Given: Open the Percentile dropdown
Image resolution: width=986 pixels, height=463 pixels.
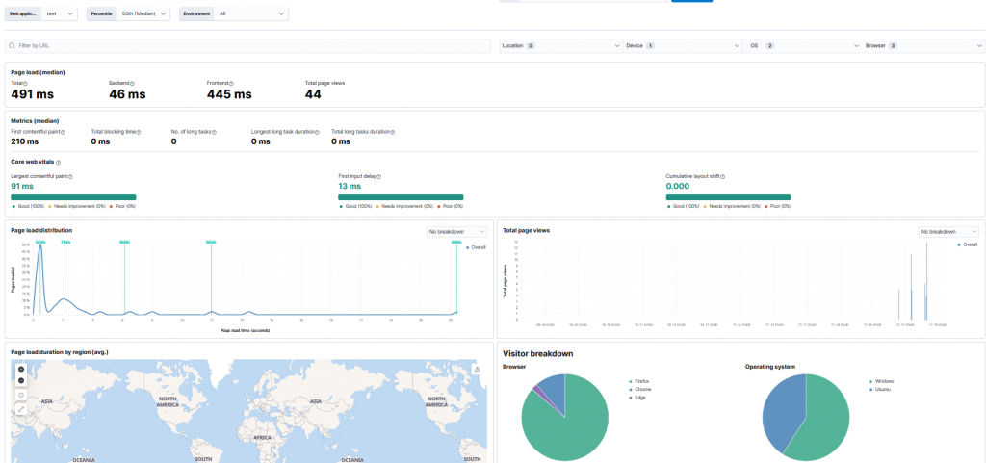Looking at the screenshot, I should click(144, 14).
